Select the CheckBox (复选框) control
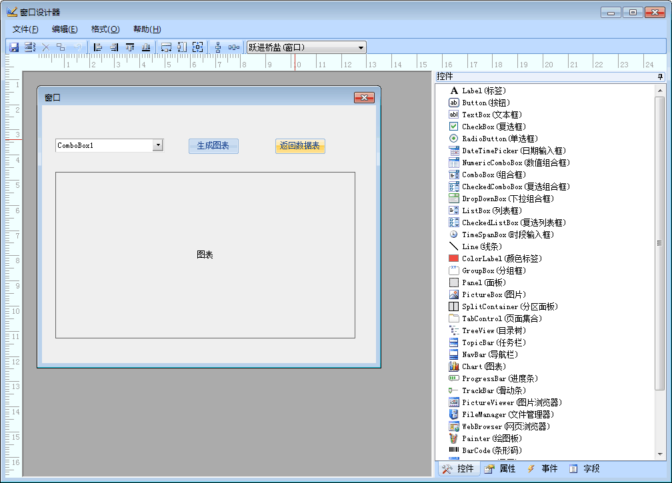 (x=487, y=127)
